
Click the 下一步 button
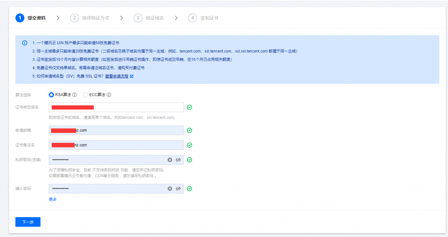(28, 222)
